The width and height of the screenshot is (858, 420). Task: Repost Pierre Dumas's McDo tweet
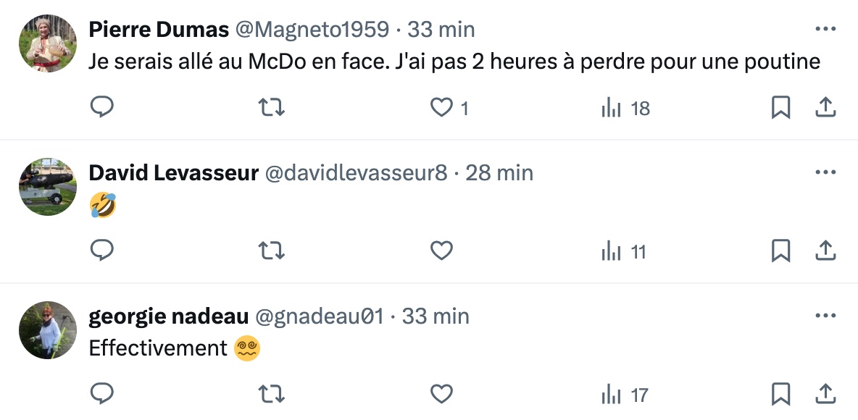[x=272, y=108]
